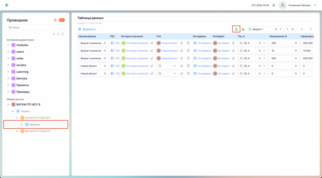This screenshot has height=178, width=322.
Task: Click the filter icon in table toolbar
Action: coord(311,29)
